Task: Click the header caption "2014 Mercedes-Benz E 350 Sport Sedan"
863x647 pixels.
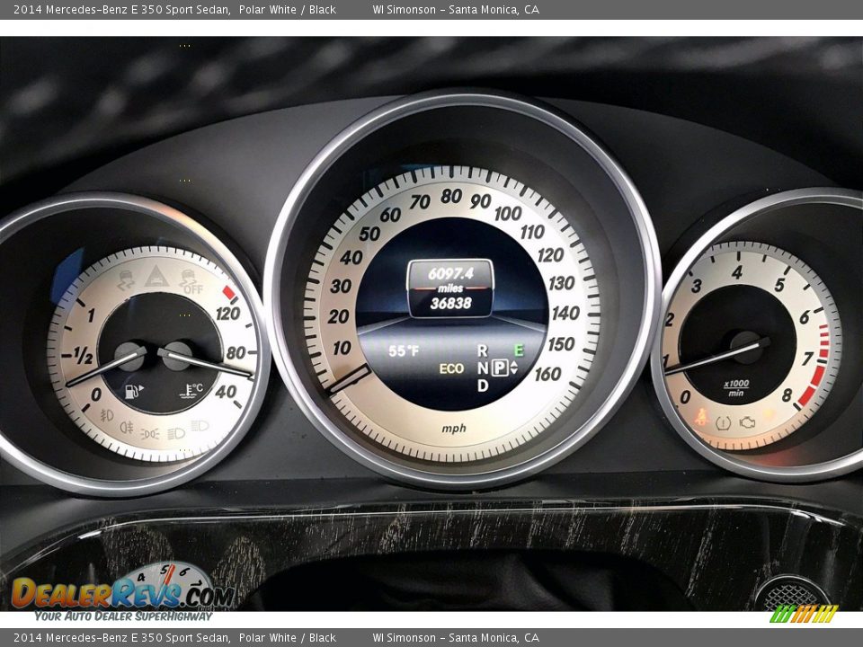Action: pyautogui.click(x=121, y=9)
